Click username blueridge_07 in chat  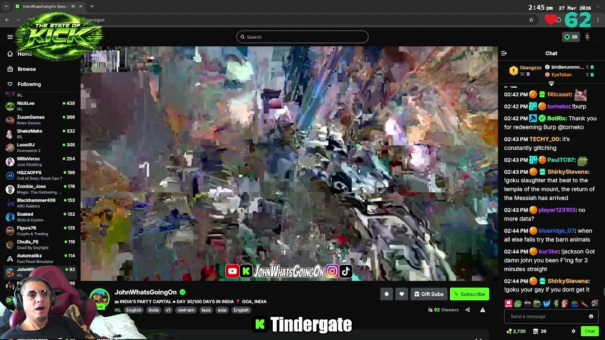click(556, 231)
